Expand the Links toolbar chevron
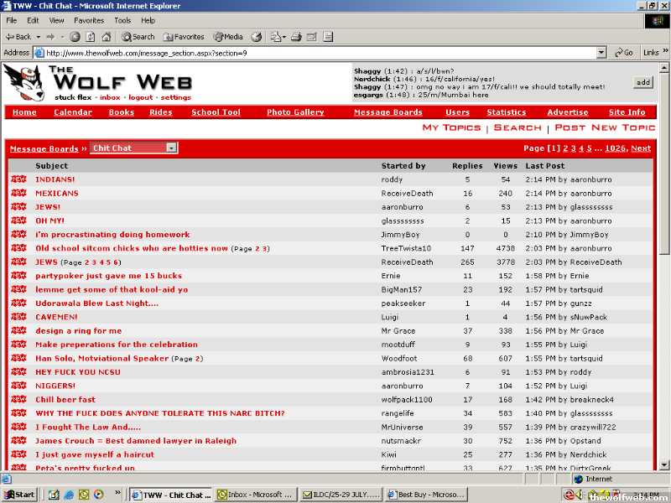This screenshot has width=671, height=503. click(665, 52)
